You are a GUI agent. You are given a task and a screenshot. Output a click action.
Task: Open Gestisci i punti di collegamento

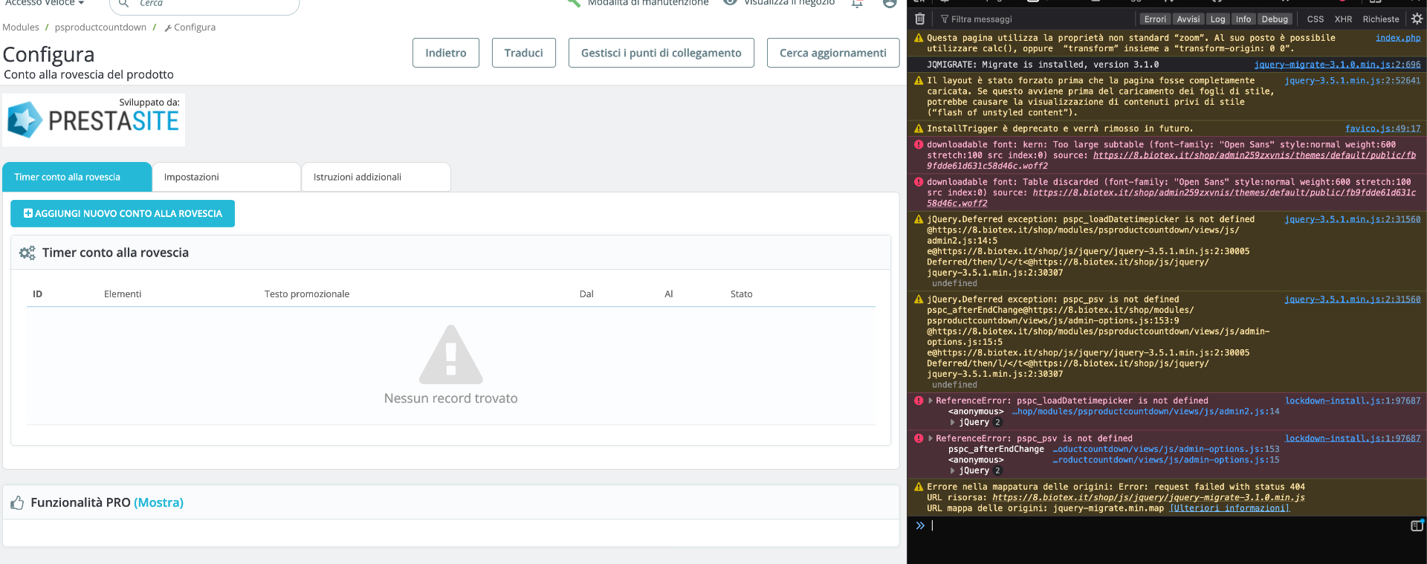pos(661,53)
